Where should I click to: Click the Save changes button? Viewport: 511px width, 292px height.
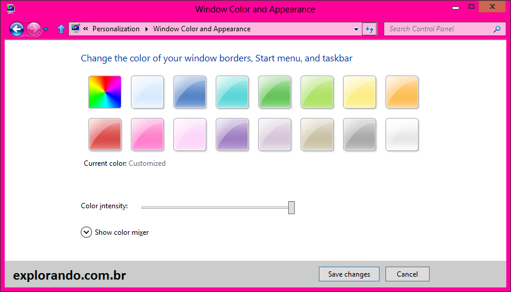click(349, 274)
